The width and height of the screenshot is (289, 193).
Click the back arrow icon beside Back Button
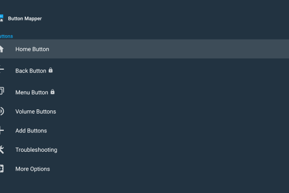click(x=2, y=69)
